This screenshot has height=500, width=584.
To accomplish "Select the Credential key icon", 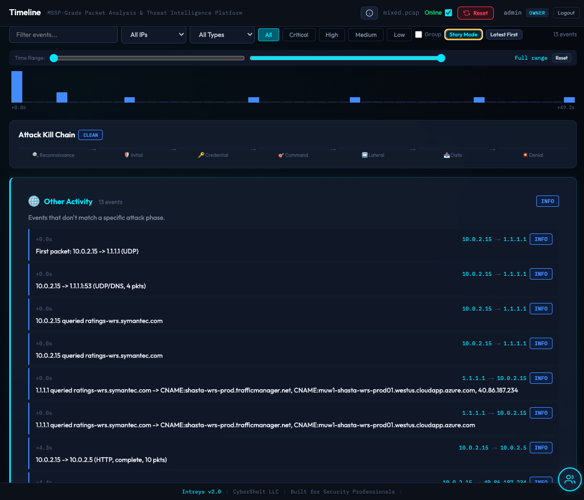I will (x=201, y=155).
